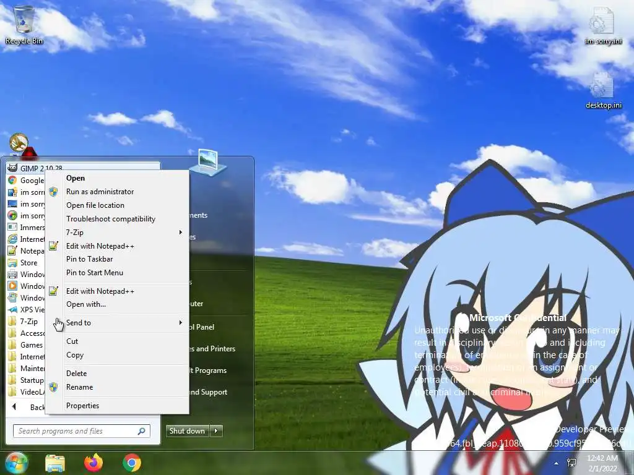The width and height of the screenshot is (634, 475).
Task: Open File Explorer from the taskbar
Action: coord(55,463)
